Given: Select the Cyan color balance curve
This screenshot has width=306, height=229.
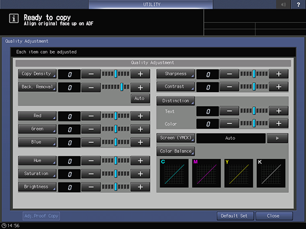Looking at the screenshot, I should [x=174, y=173].
